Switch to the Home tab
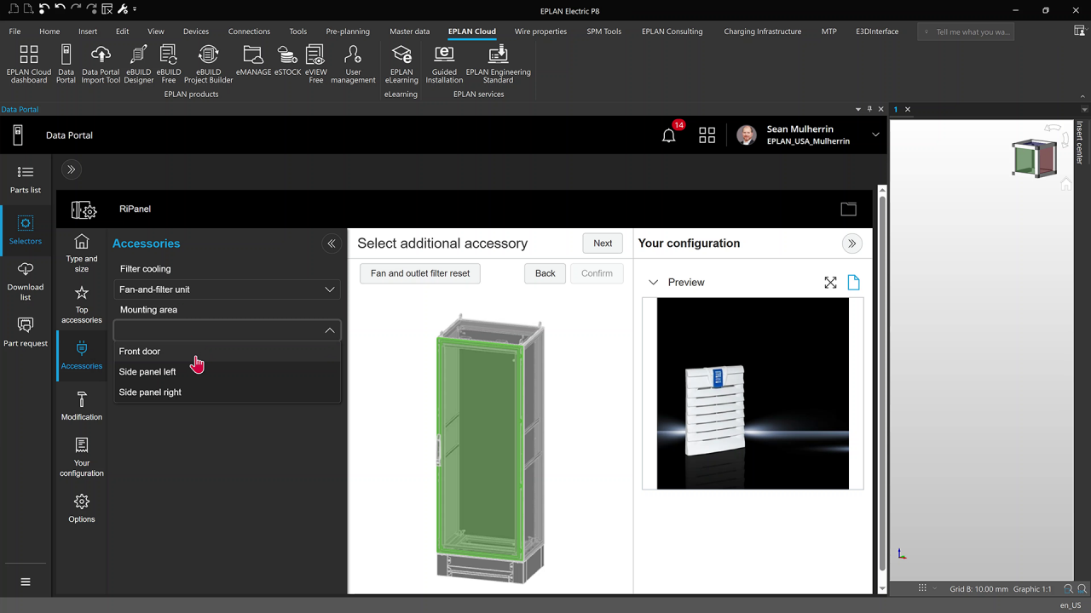1091x613 pixels. tap(49, 32)
